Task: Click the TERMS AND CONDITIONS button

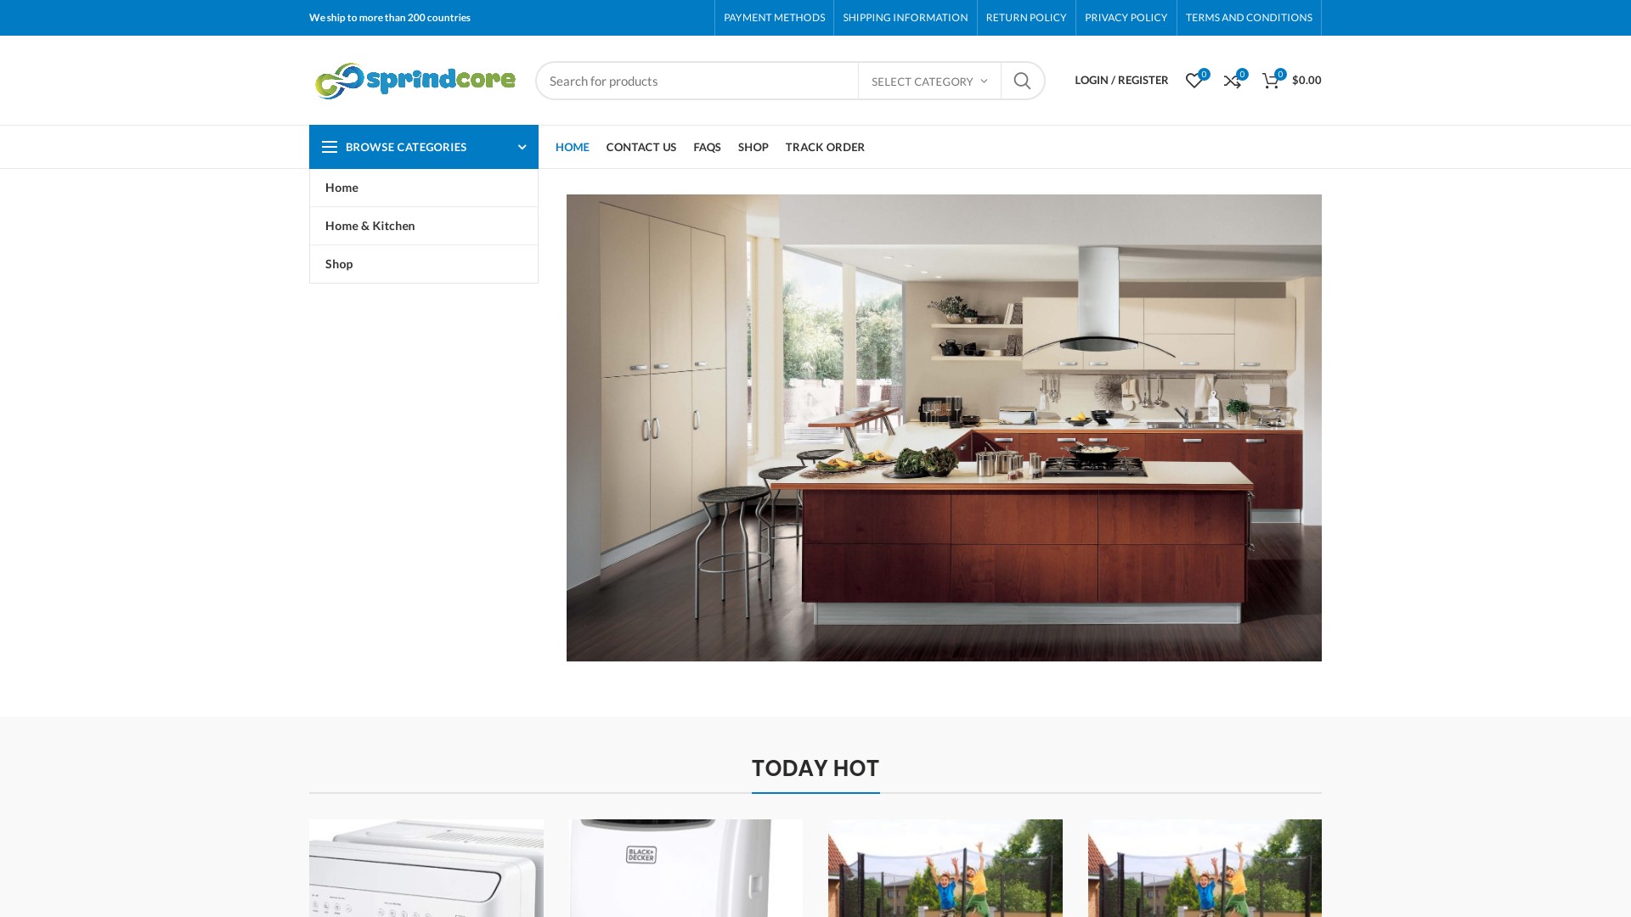Action: (x=1249, y=17)
